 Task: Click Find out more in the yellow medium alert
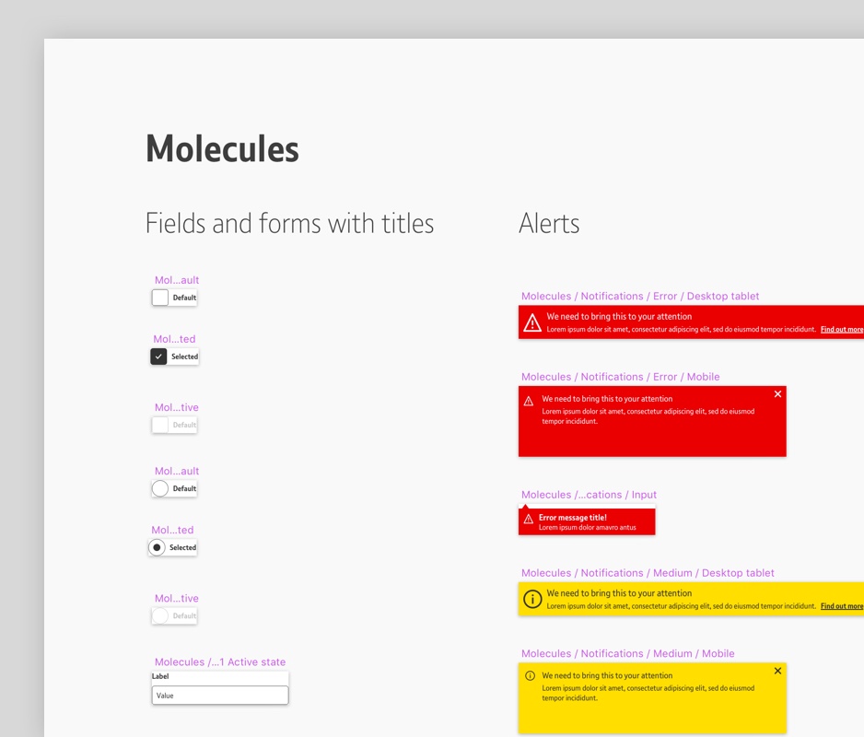[841, 605]
